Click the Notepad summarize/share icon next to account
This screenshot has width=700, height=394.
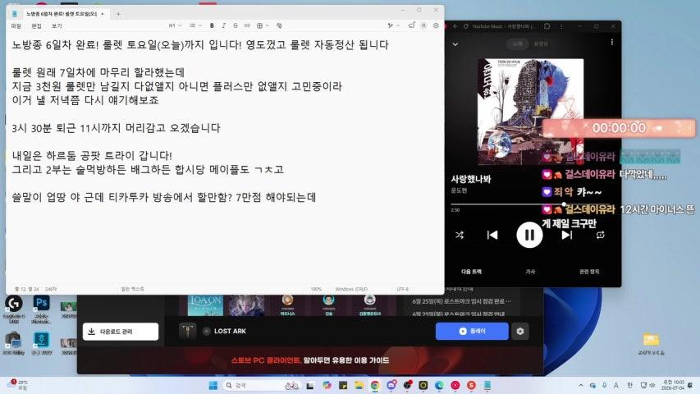[411, 26]
